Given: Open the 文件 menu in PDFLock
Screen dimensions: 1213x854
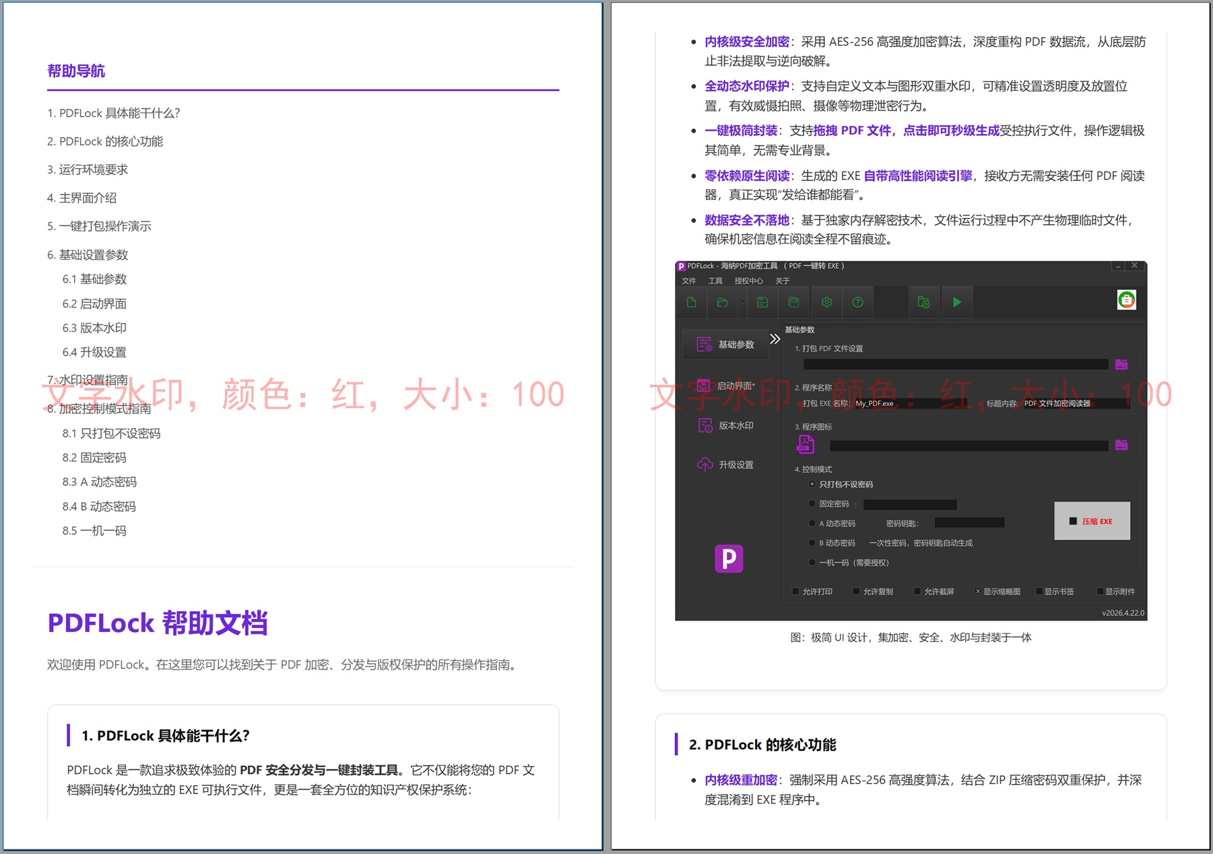Looking at the screenshot, I should pyautogui.click(x=688, y=281).
